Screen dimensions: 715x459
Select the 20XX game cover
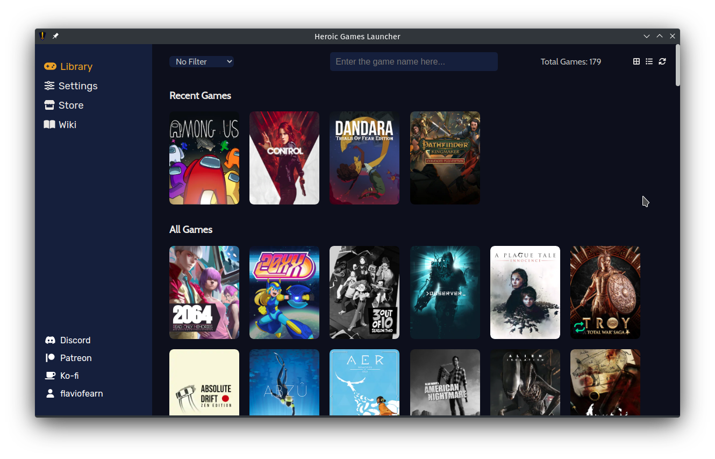(x=284, y=292)
